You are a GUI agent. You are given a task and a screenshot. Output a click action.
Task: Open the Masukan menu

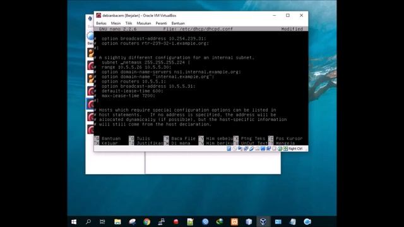point(144,23)
